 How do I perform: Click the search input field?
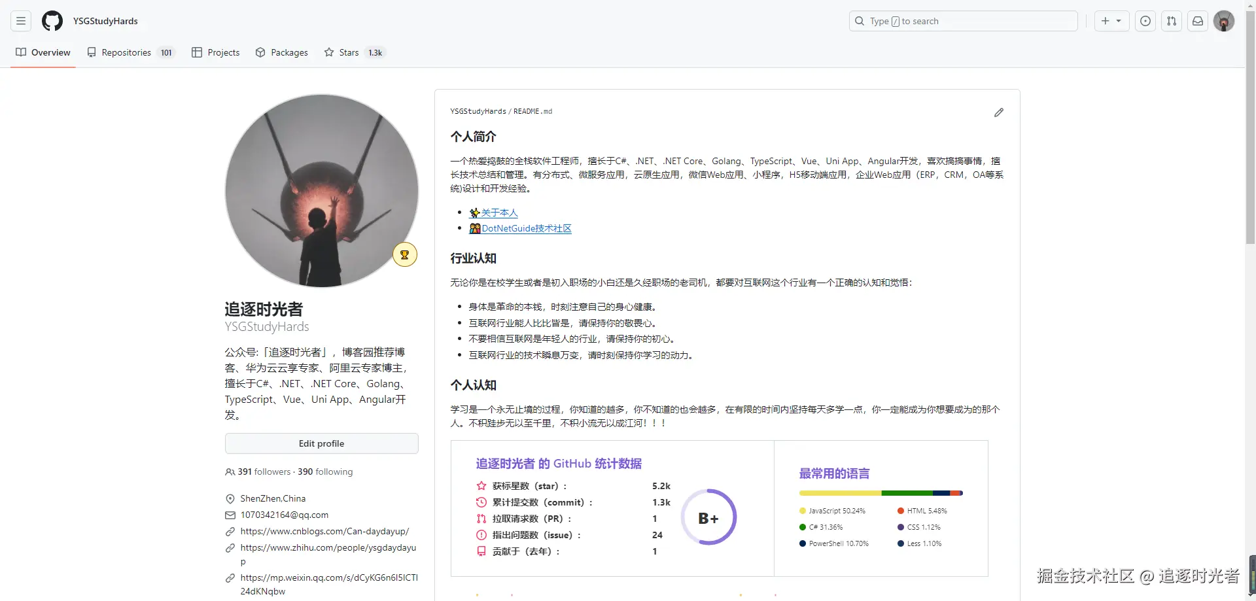point(963,21)
